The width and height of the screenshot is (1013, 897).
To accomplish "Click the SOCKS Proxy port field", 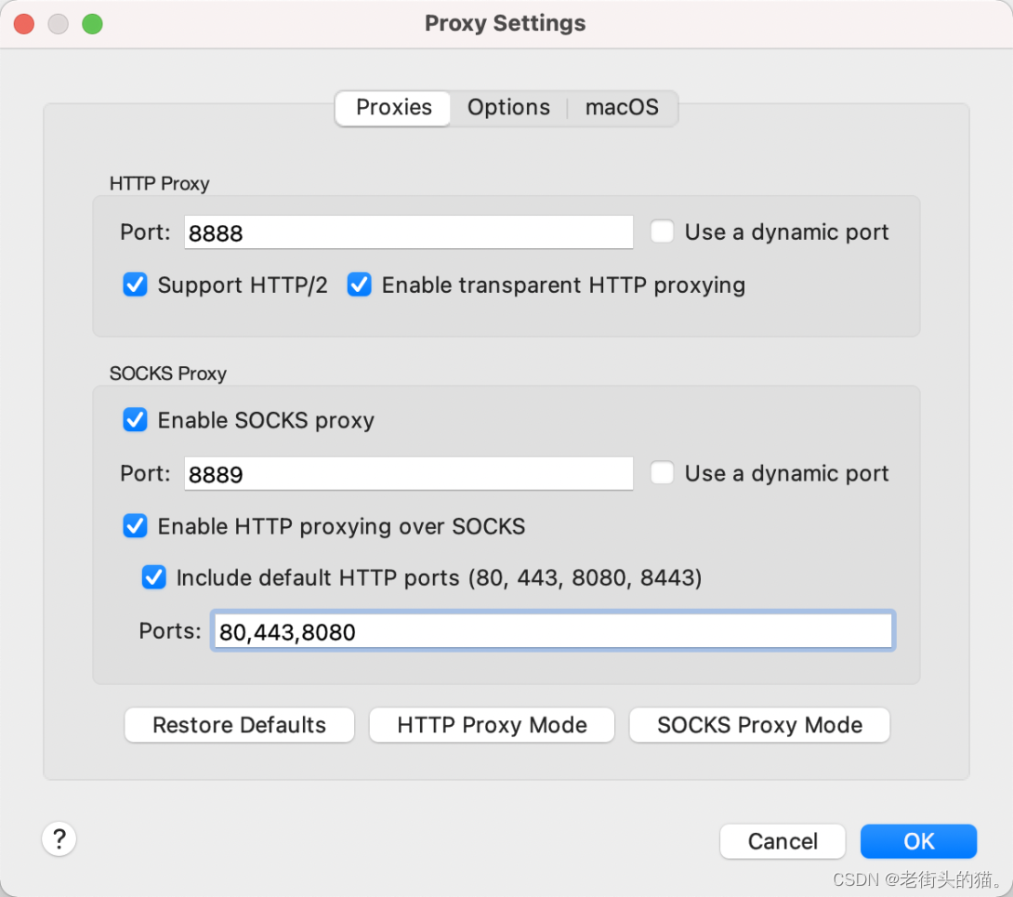I will (x=408, y=474).
